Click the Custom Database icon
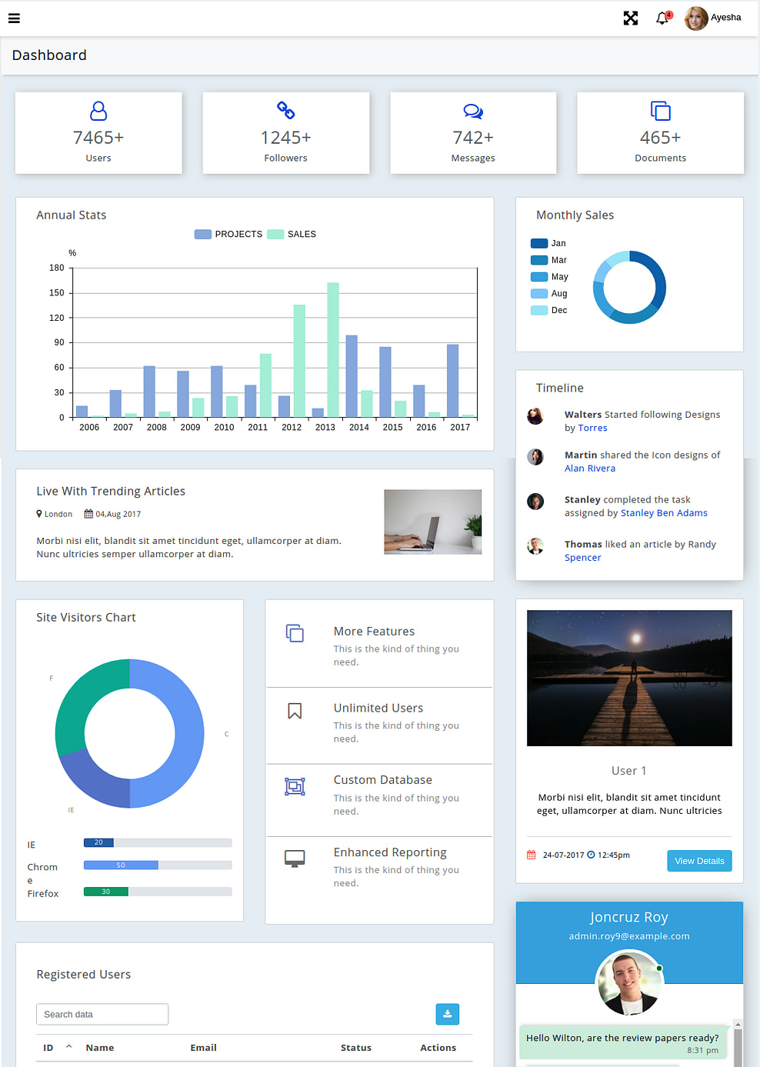This screenshot has height=1067, width=760. click(295, 786)
